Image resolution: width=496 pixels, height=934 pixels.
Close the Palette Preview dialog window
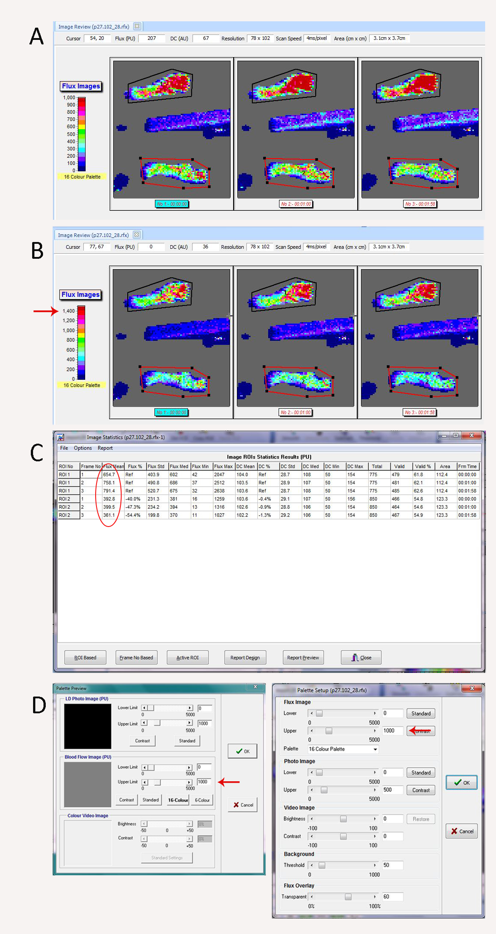click(x=255, y=687)
